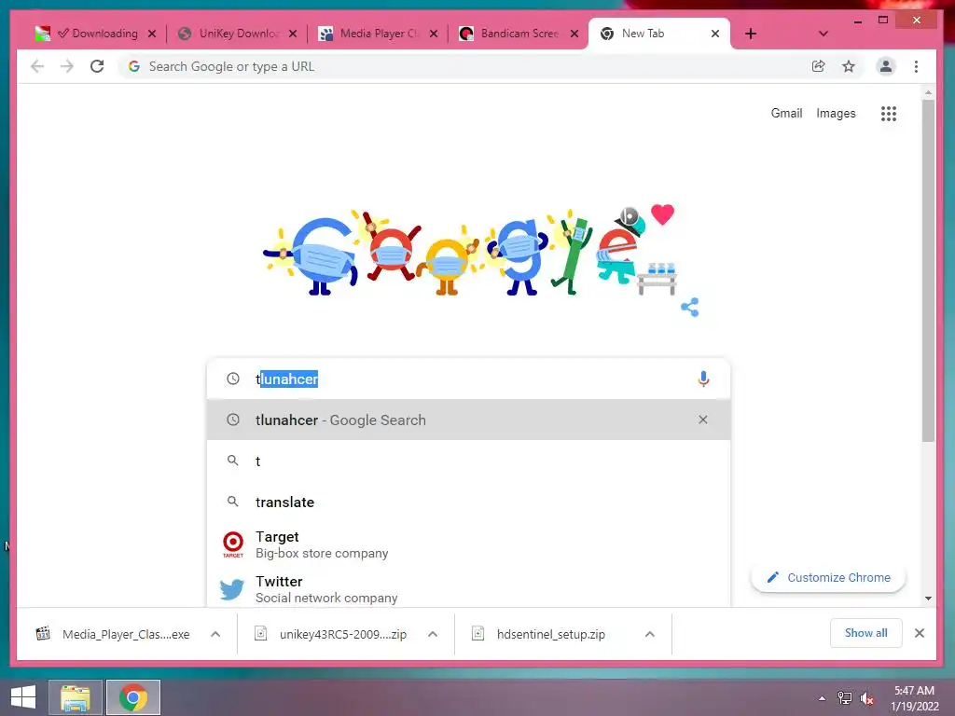Open the Chrome profile avatar
This screenshot has width=955, height=716.
886,66
